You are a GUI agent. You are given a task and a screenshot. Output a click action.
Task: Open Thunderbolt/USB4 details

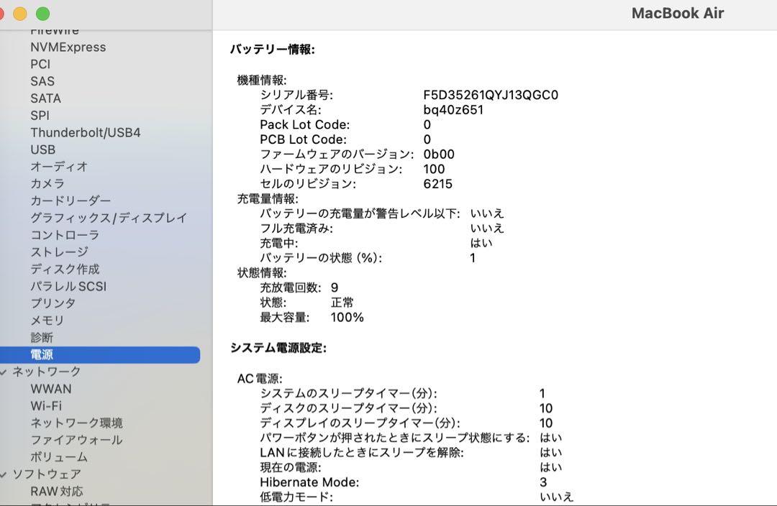85,133
